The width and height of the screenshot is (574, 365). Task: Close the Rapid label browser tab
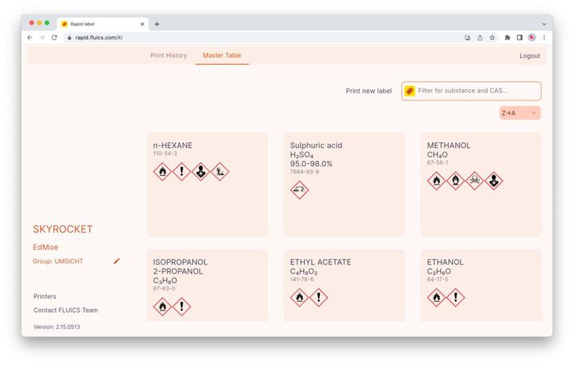pyautogui.click(x=142, y=24)
